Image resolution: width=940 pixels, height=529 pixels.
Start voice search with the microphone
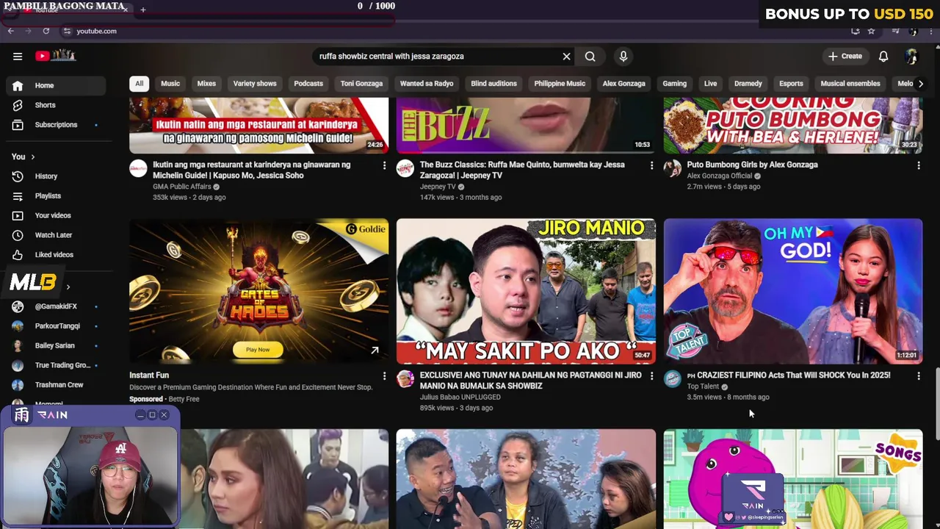623,56
